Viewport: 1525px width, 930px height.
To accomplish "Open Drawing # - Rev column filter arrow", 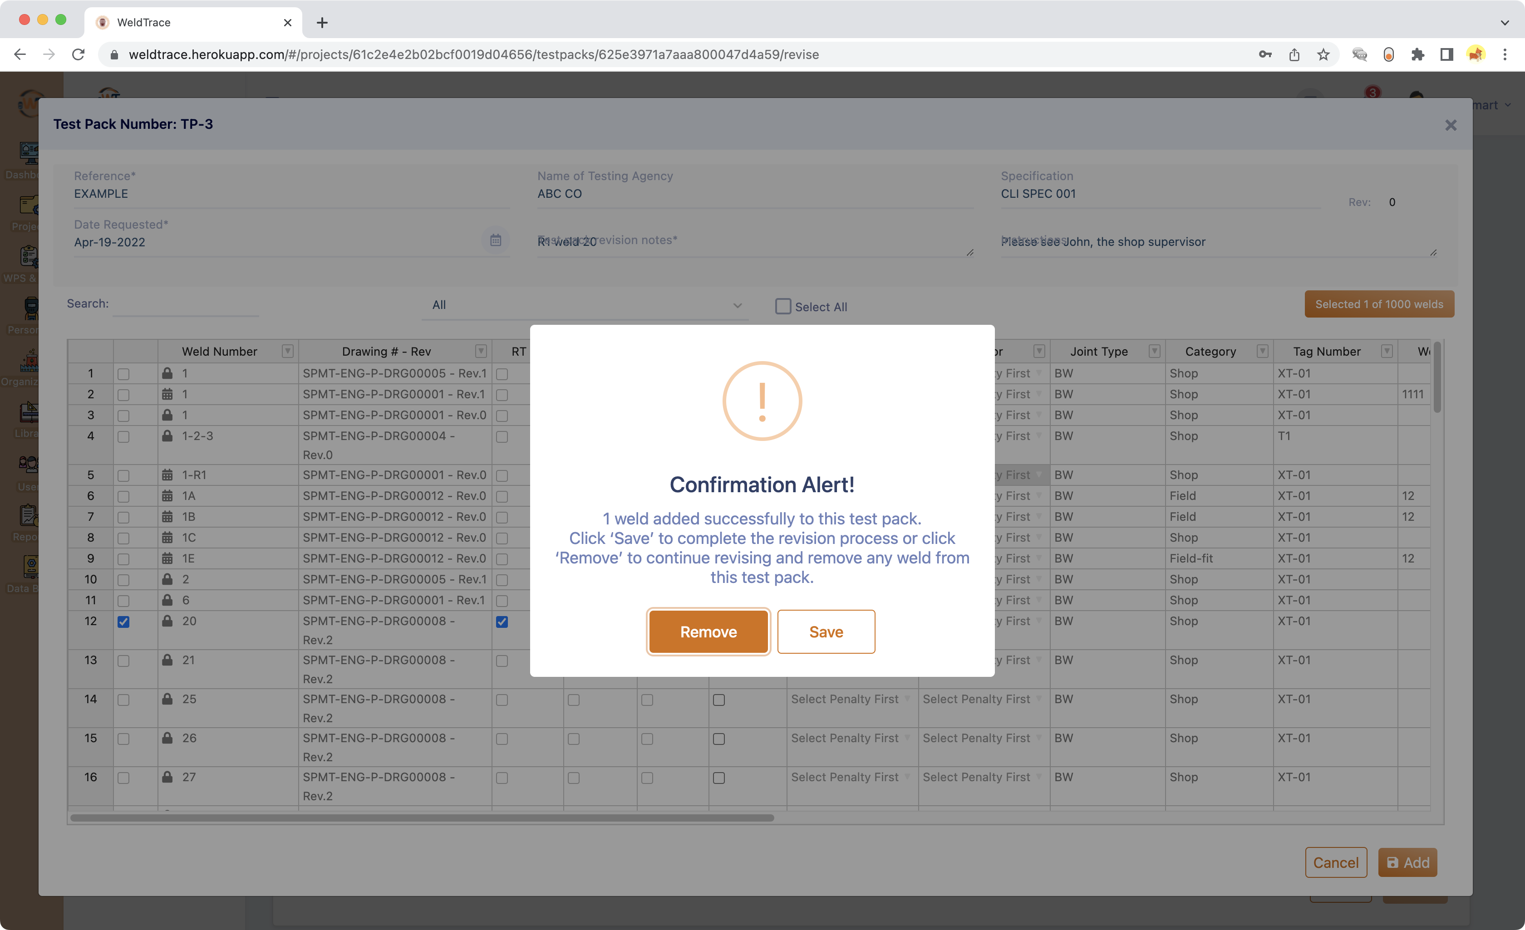I will coord(480,351).
